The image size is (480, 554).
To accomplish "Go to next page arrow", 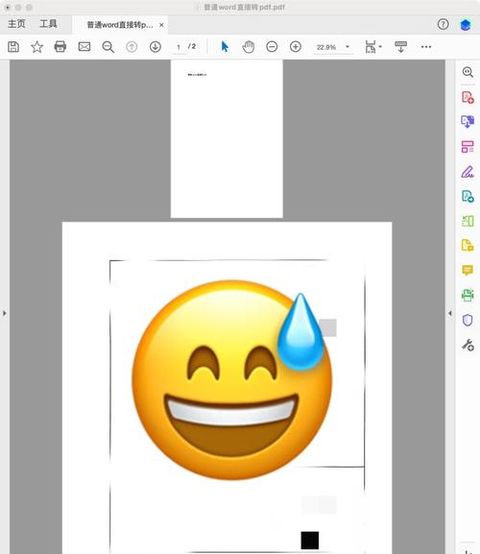I will [x=156, y=47].
